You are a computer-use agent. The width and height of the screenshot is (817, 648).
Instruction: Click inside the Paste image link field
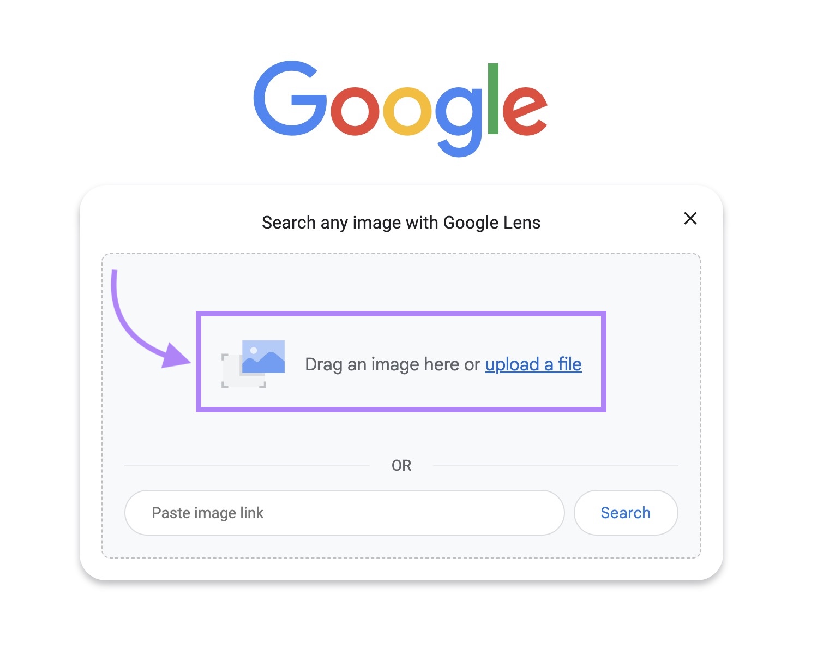344,513
